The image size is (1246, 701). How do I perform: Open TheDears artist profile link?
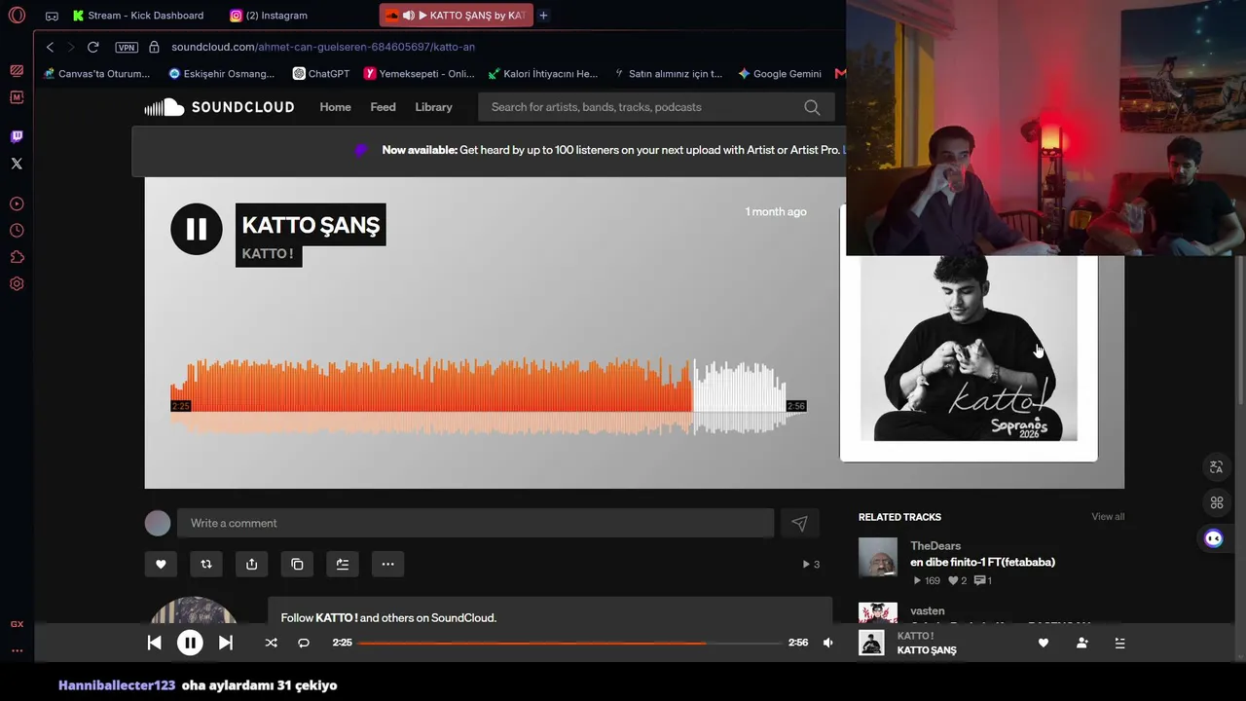pos(935,546)
